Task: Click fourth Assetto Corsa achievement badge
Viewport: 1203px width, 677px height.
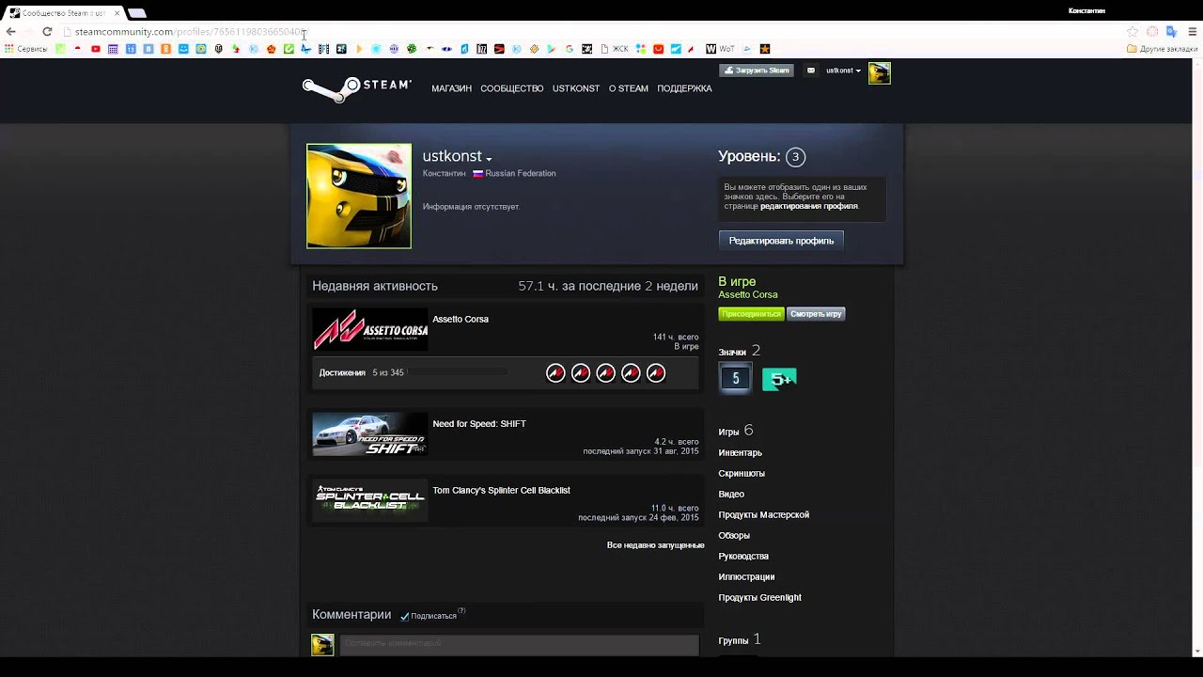Action: [x=631, y=373]
